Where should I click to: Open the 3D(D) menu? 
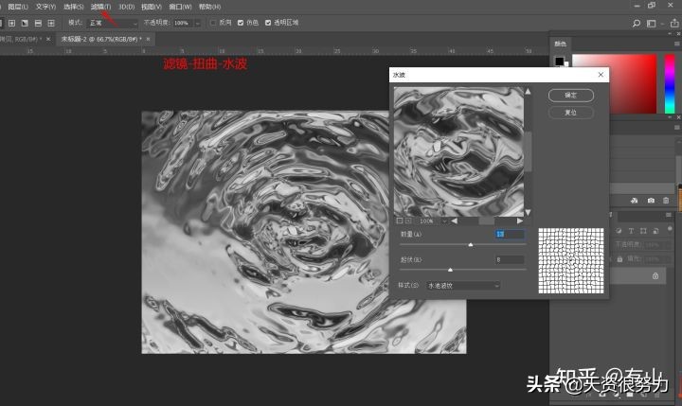click(x=126, y=7)
